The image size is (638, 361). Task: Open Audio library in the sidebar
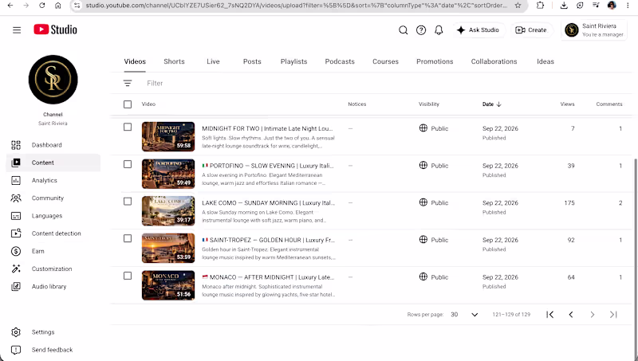pos(53,287)
